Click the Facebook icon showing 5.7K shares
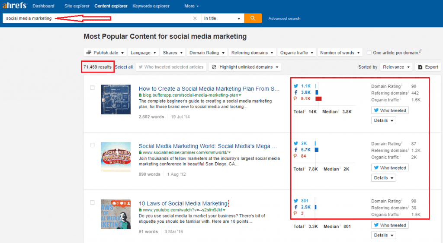This screenshot has width=443, height=243. pos(296,150)
